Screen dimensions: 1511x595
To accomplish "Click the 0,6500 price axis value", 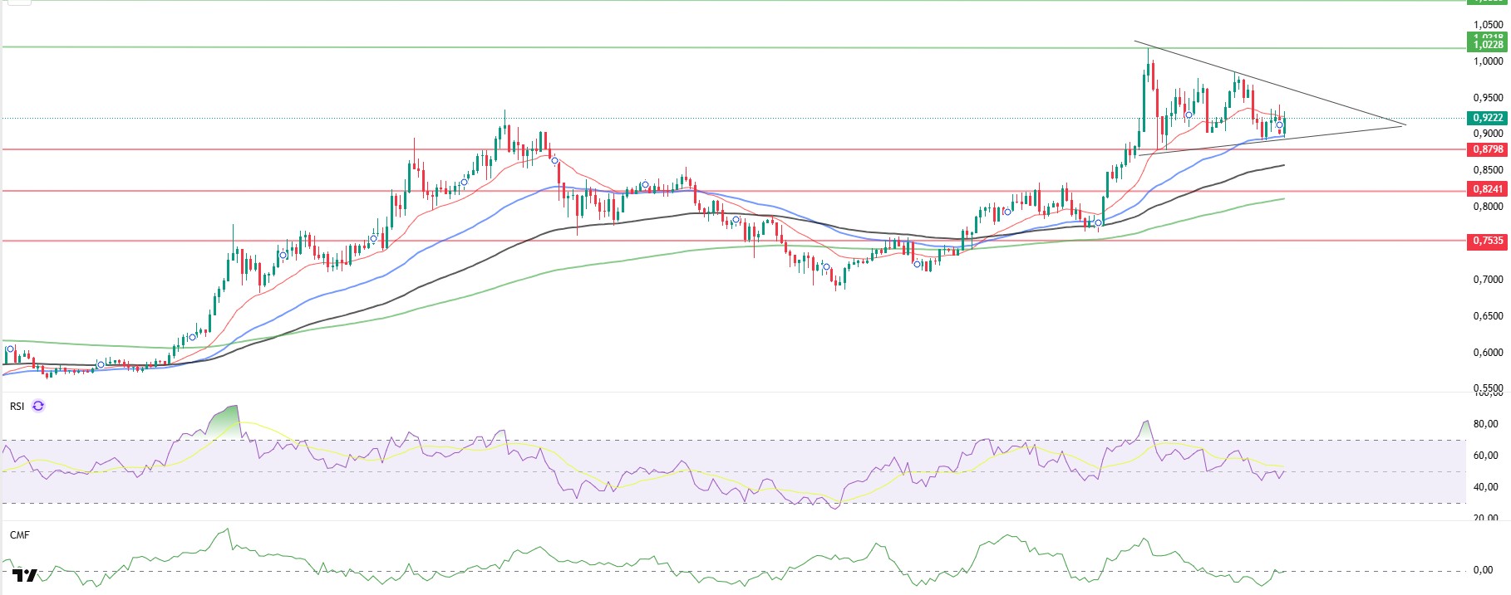I will point(1488,316).
